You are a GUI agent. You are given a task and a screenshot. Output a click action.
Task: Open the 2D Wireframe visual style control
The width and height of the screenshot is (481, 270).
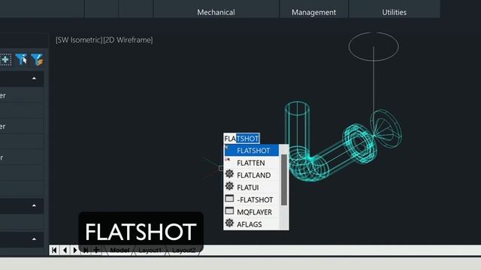[x=128, y=40]
